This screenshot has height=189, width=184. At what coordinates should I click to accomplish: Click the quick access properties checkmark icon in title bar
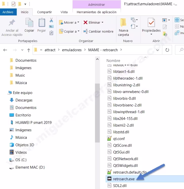(13, 4)
